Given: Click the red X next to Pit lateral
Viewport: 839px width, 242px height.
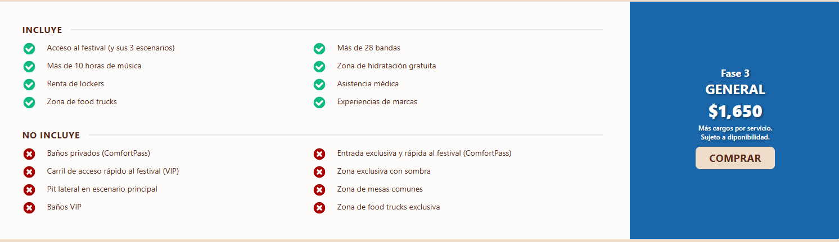Looking at the screenshot, I should click(x=29, y=190).
